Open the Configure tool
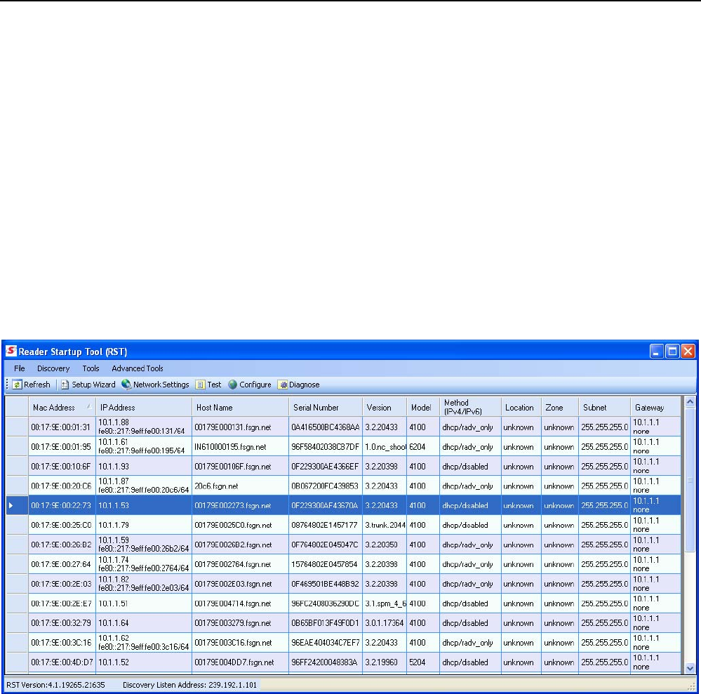 pyautogui.click(x=250, y=385)
